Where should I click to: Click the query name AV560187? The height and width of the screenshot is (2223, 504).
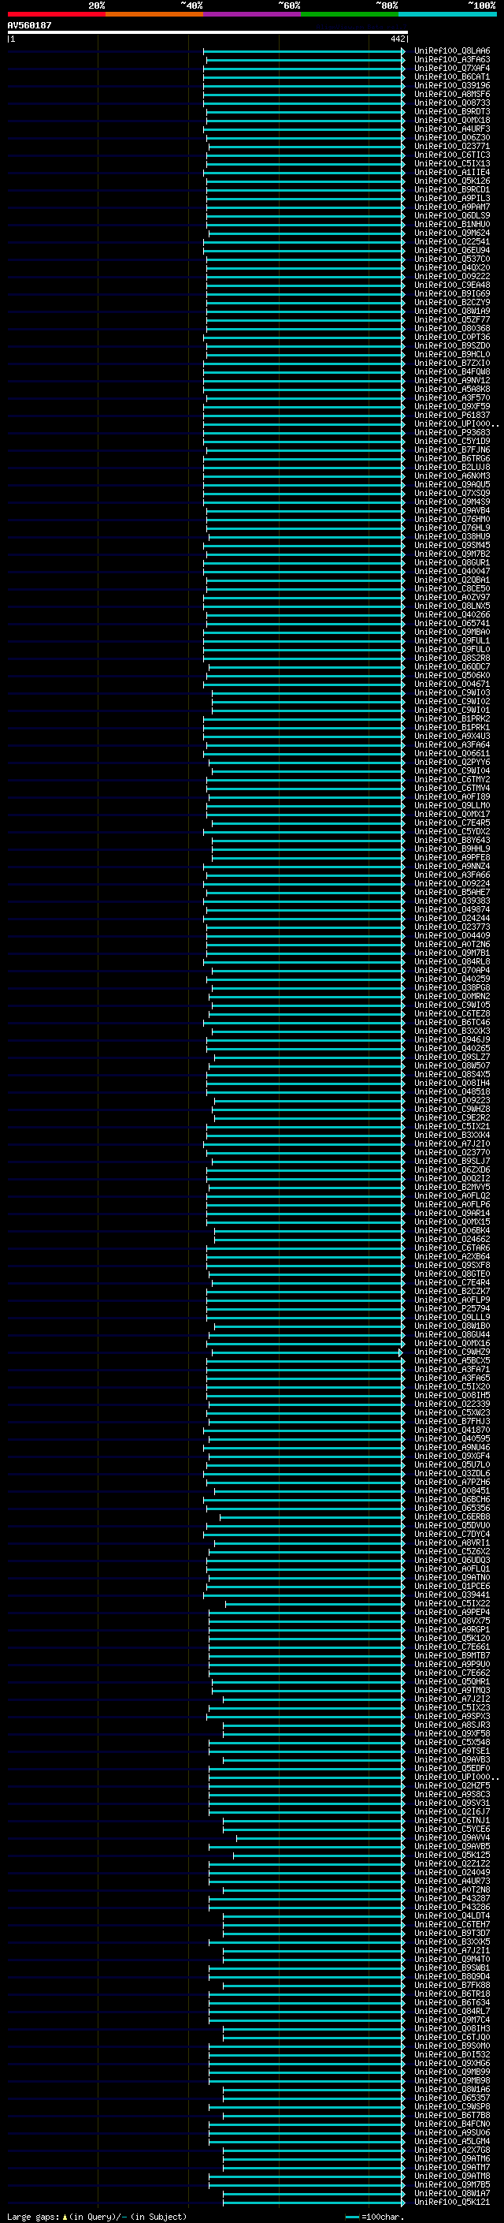[29, 25]
